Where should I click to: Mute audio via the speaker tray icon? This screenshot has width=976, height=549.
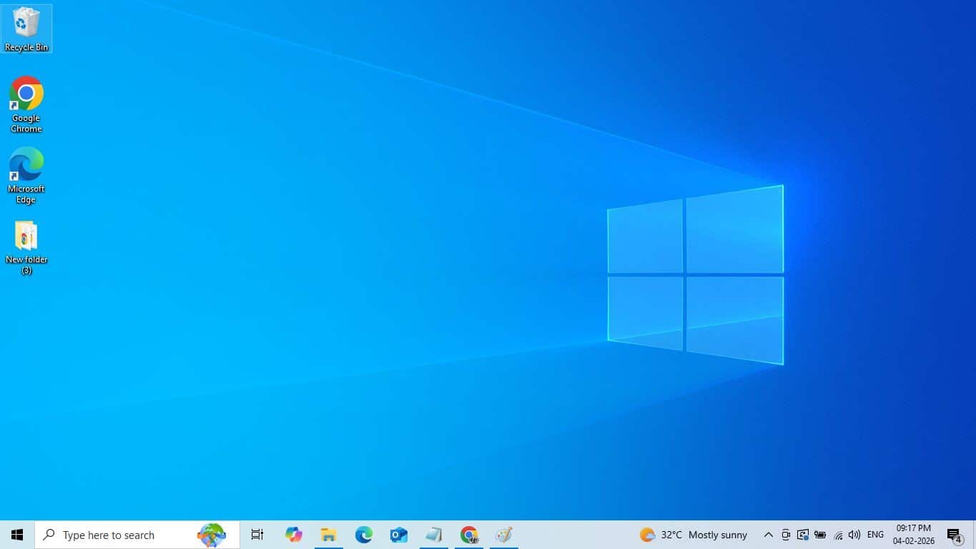(x=854, y=534)
